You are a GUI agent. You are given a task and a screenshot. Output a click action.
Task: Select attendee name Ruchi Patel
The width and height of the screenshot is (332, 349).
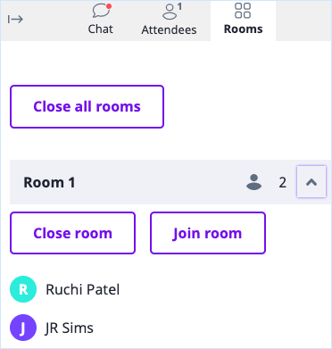(x=83, y=289)
